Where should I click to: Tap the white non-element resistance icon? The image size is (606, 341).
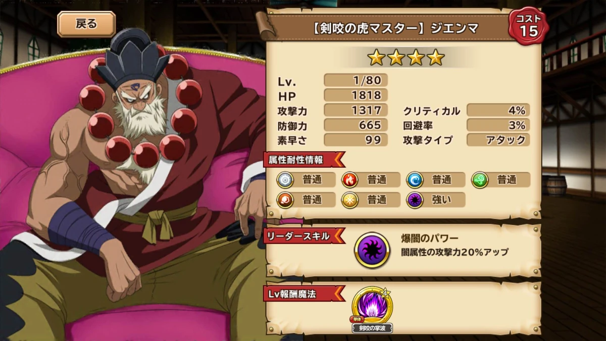[285, 179]
